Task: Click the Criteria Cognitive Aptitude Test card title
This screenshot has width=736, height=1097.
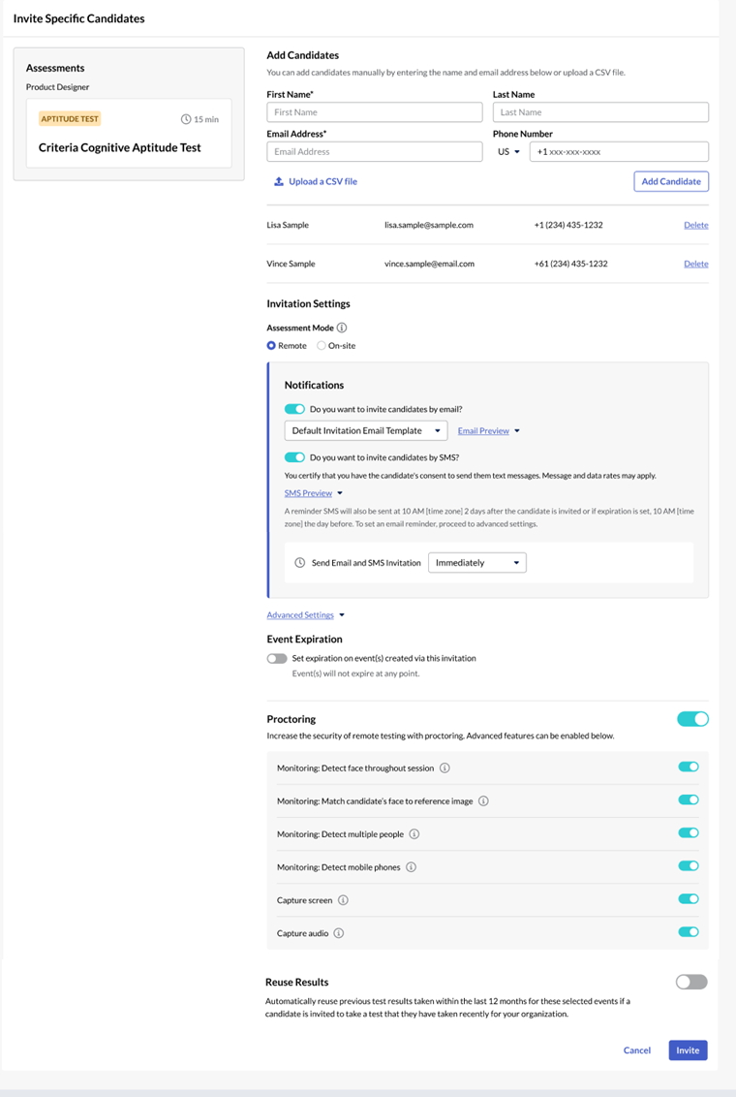Action: pos(119,147)
